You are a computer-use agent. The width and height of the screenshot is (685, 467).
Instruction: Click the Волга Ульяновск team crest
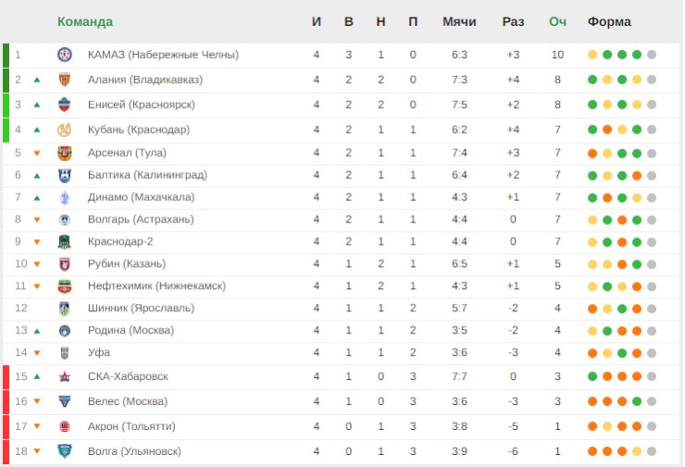pyautogui.click(x=65, y=451)
